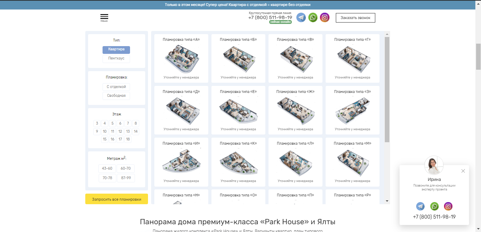Open Telegram icon in the header
Image resolution: width=481 pixels, height=232 pixels.
click(301, 18)
